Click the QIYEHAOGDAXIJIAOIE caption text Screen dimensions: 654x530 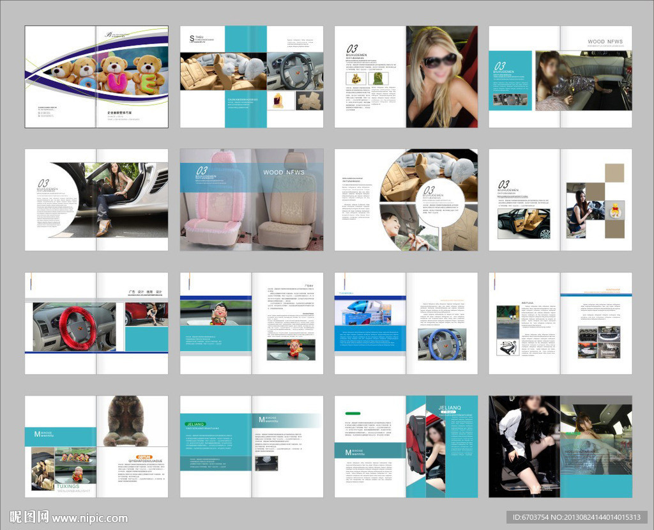[x=145, y=461]
